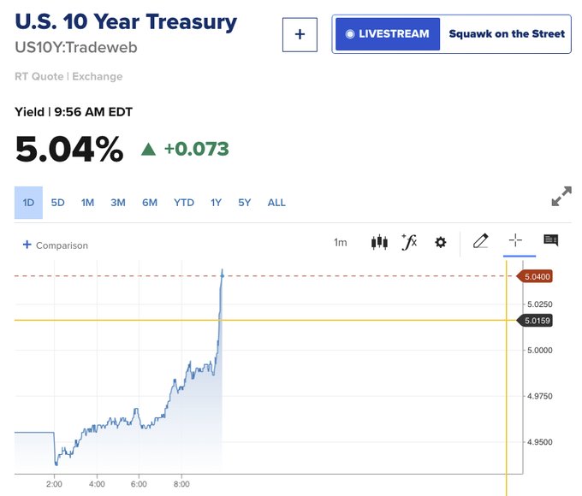582x496 pixels.
Task: Select the 1D time range tab
Action: pyautogui.click(x=28, y=203)
